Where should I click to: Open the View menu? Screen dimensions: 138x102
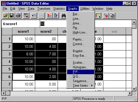(x=21, y=9)
